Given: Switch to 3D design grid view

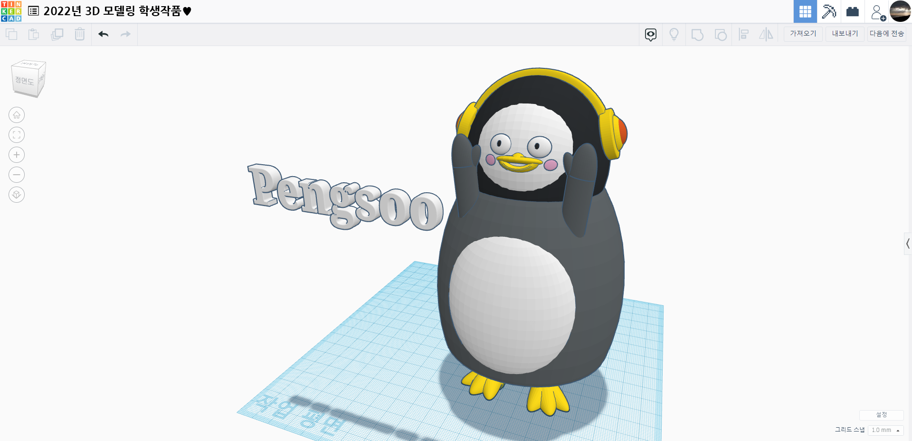Looking at the screenshot, I should [x=805, y=11].
